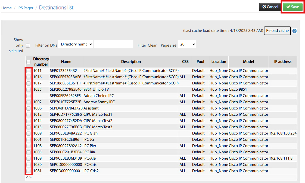The width and height of the screenshot is (305, 183).
Task: Click the Cancel button
Action: click(x=270, y=7)
